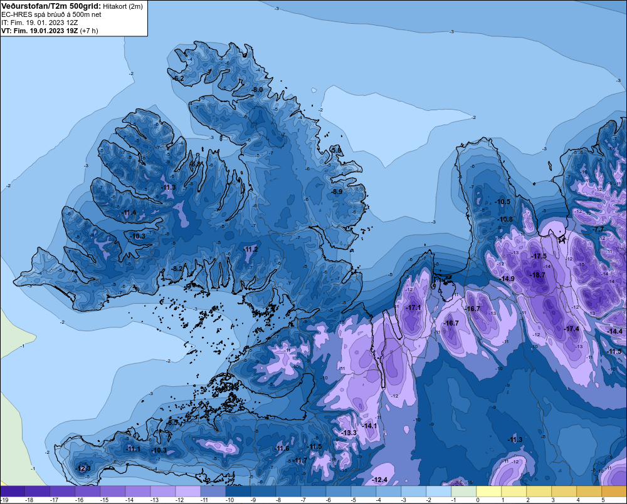Click the -14.4 value near right edge
This screenshot has height=504, width=627.
click(614, 331)
